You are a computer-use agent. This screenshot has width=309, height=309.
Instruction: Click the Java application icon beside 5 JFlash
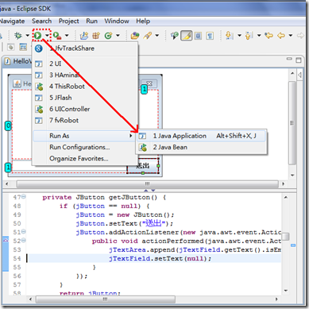click(x=39, y=98)
